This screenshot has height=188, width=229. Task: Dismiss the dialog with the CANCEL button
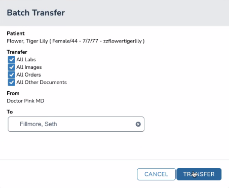tap(156, 174)
